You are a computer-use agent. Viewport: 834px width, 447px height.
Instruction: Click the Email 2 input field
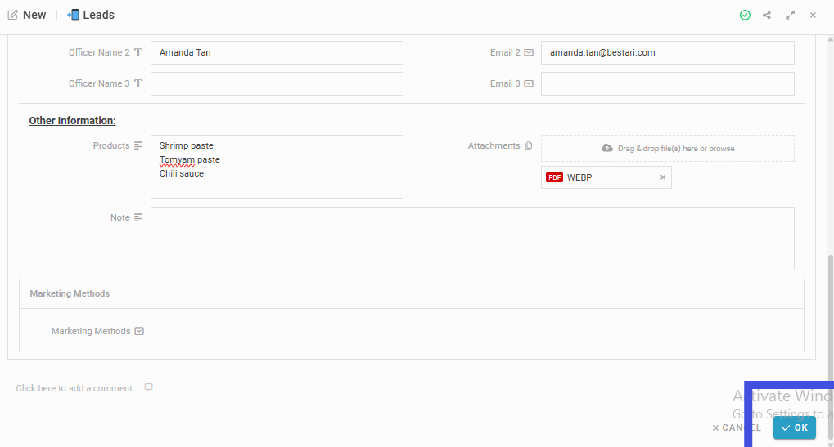(x=668, y=52)
